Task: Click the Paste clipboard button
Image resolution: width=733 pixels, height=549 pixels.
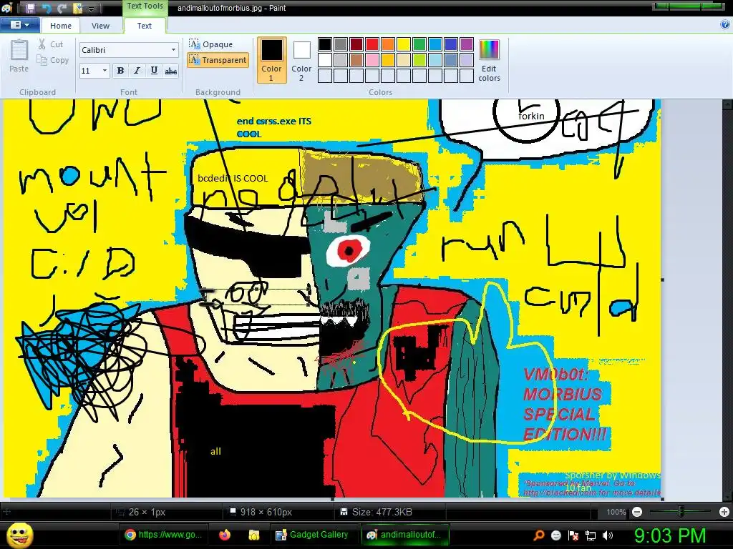Action: (x=19, y=56)
